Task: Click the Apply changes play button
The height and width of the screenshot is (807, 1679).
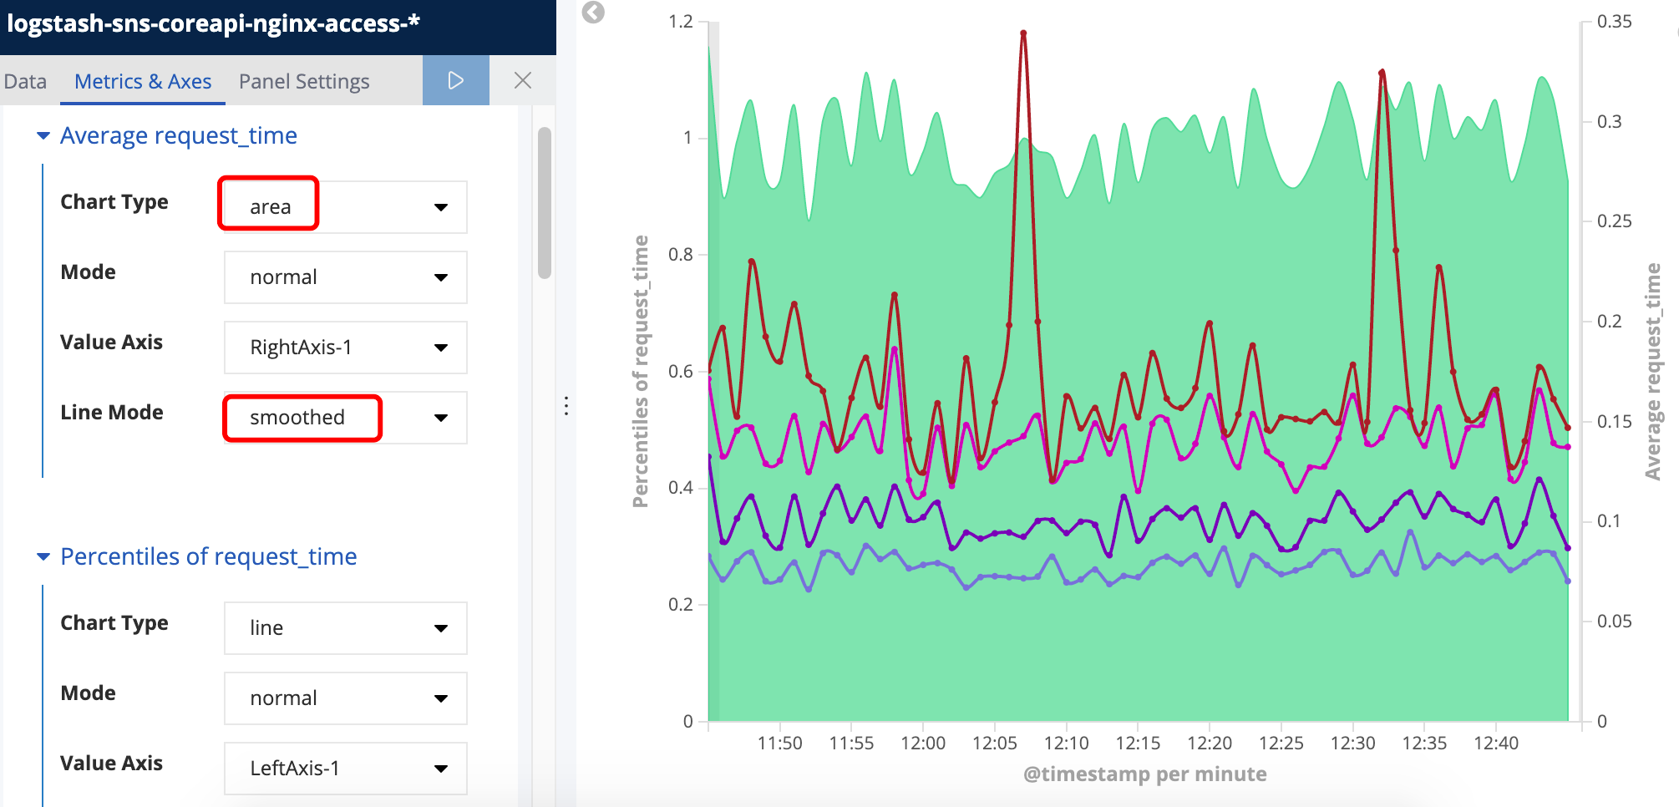Action: pyautogui.click(x=455, y=80)
